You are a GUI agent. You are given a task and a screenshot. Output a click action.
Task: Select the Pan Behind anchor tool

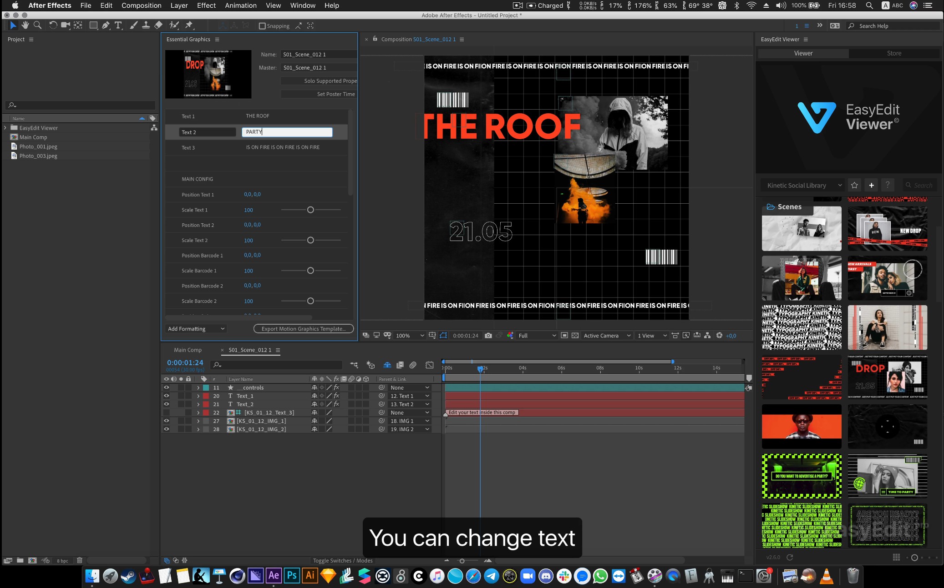[78, 25]
